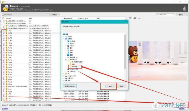Open the arrow next to 扫描 button

click(59, 15)
